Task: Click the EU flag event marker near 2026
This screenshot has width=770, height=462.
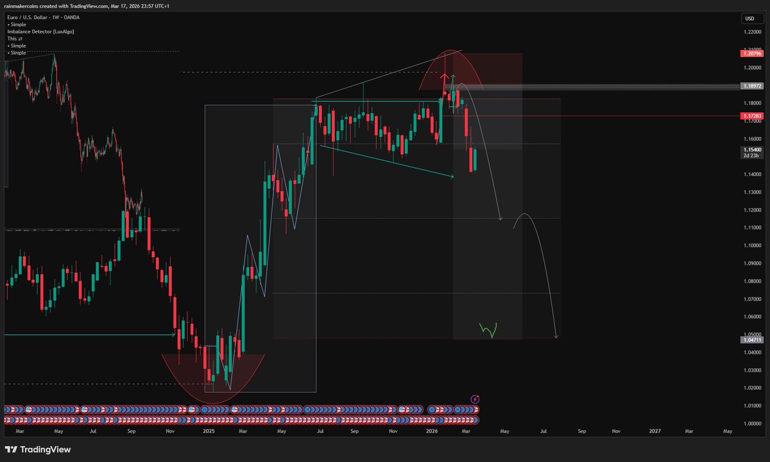Action: point(432,410)
